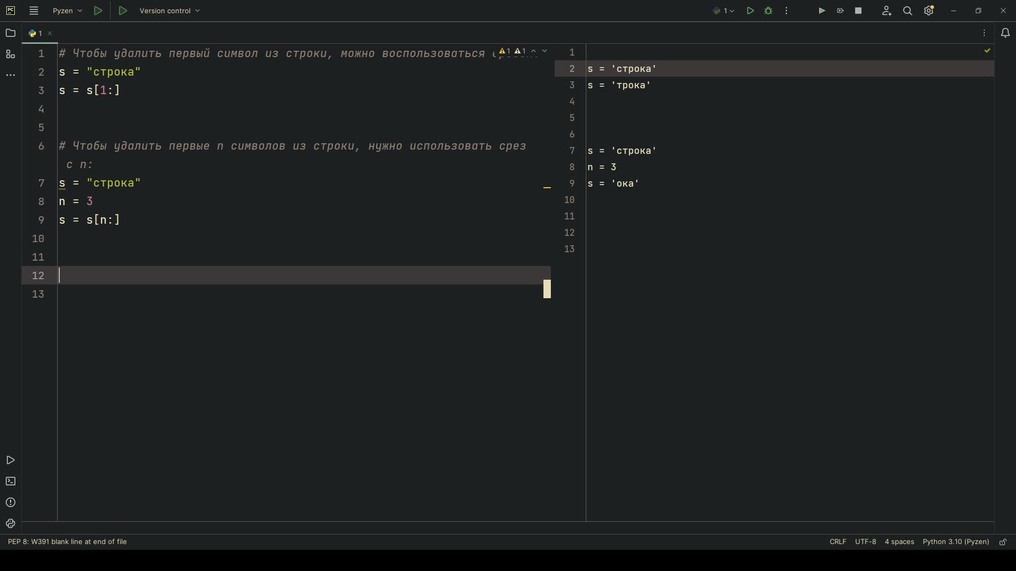The height and width of the screenshot is (571, 1016).
Task: Click on code line n = 3 in editor
Action: (76, 201)
